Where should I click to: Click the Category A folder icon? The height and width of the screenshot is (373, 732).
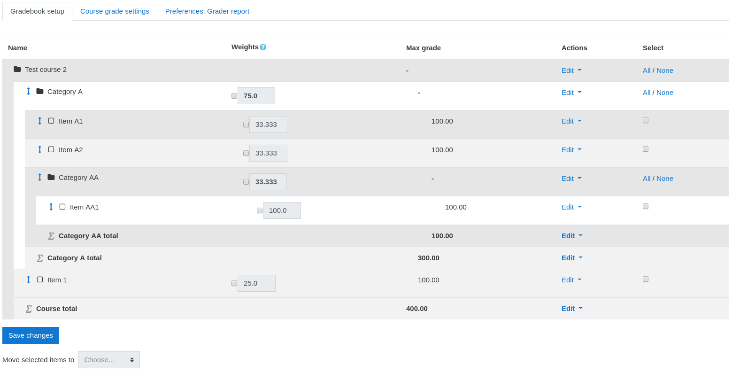[40, 91]
